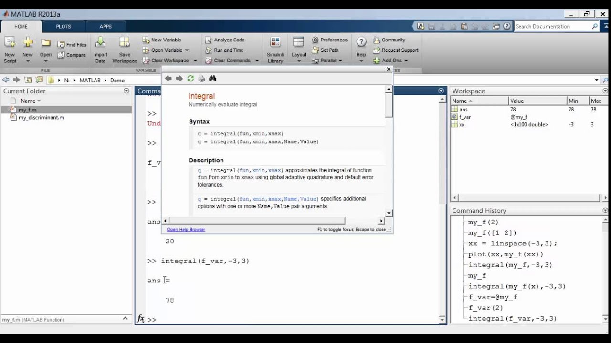Click Request Support
Viewport: 611px width, 343px height.
click(x=396, y=50)
